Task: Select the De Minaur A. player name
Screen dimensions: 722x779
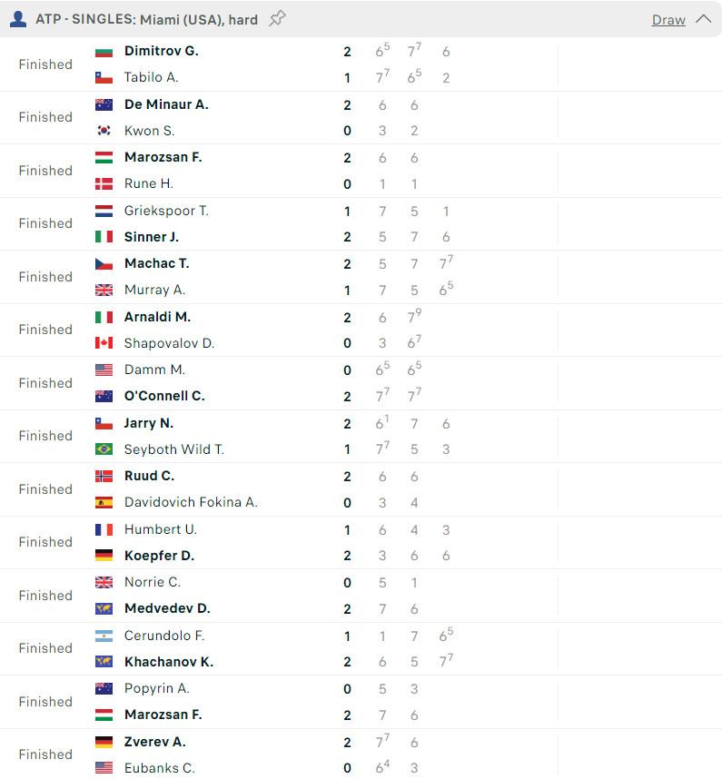Action: click(x=166, y=104)
